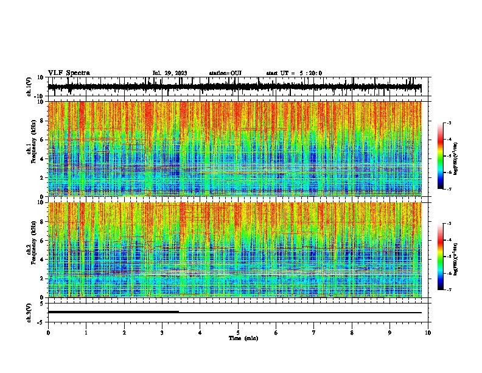Click time axis tick label "4"
Image resolution: width=482 pixels, height=373 pixels.
pos(200,333)
